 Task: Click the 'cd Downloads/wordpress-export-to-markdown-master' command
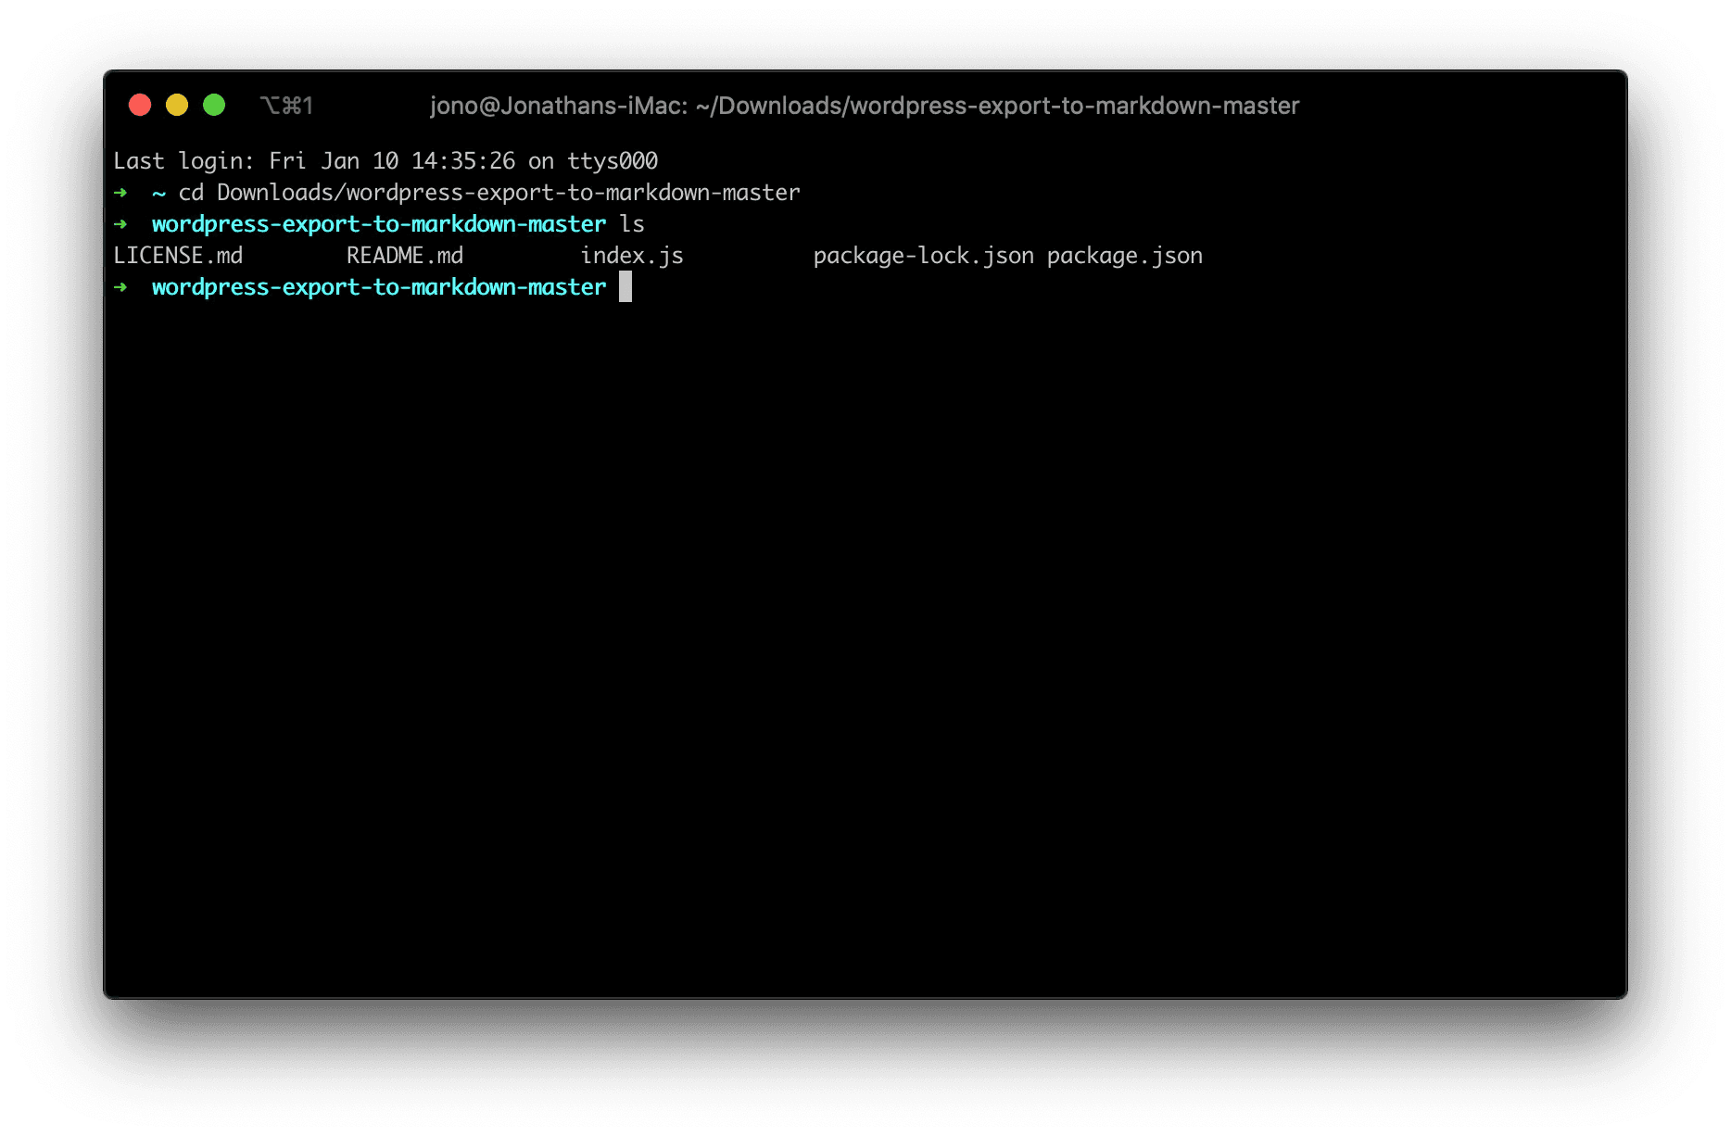click(x=489, y=193)
